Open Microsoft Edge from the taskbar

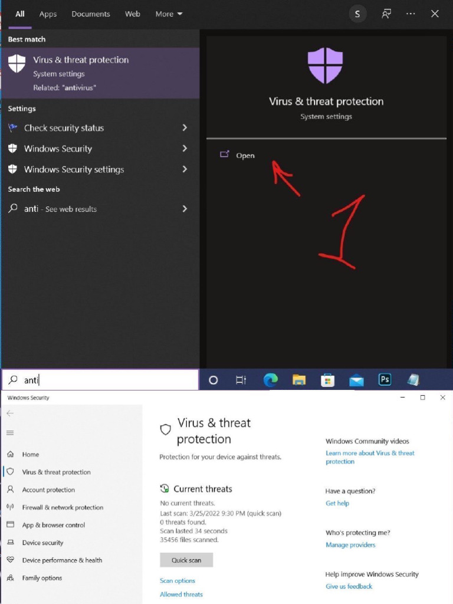pos(270,380)
